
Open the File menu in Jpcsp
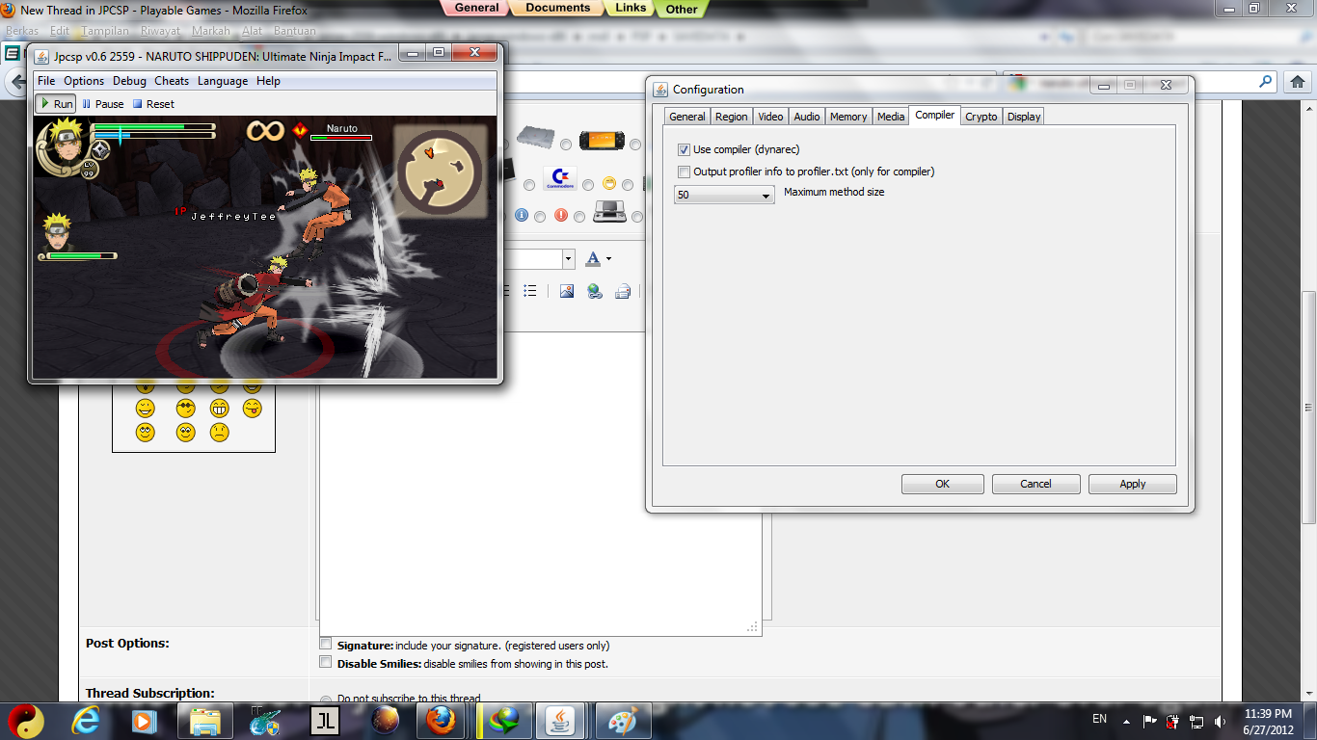coord(46,81)
